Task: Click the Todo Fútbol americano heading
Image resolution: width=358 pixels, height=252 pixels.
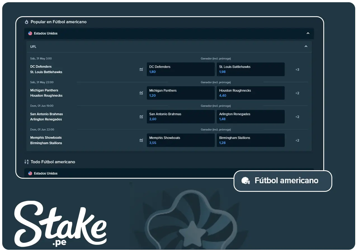Action: 53,162
